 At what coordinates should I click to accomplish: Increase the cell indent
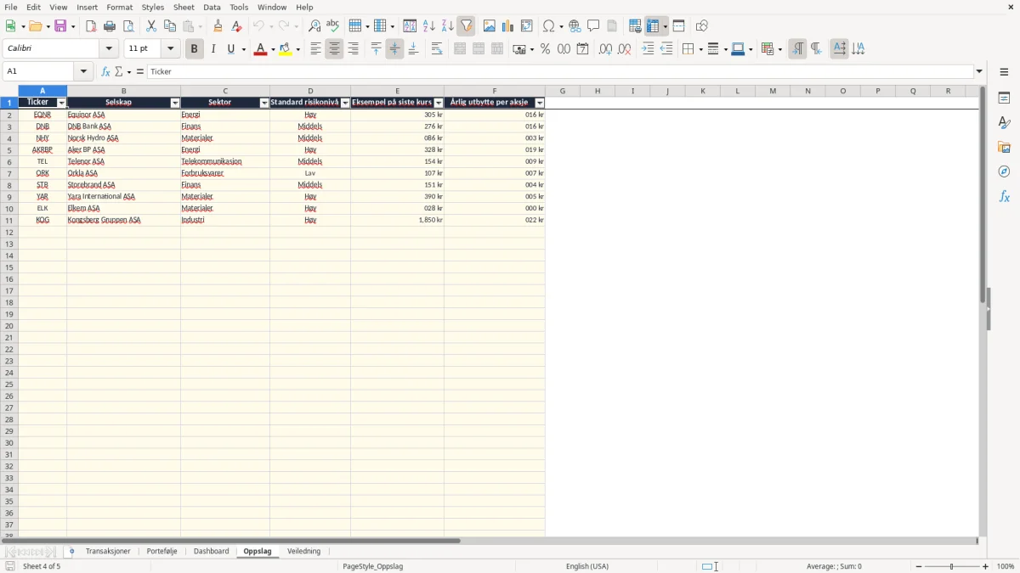(x=648, y=49)
